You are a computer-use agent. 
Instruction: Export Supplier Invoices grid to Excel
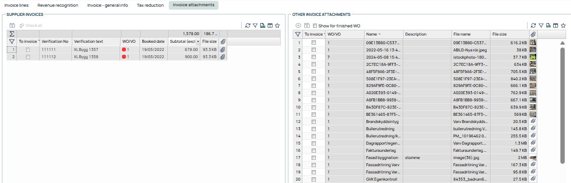262,25
